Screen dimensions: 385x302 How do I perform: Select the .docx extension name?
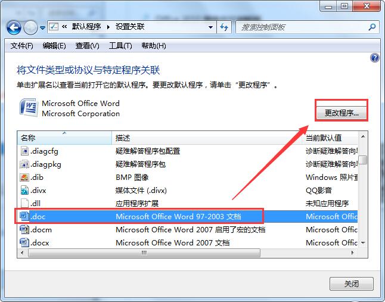[x=39, y=243]
